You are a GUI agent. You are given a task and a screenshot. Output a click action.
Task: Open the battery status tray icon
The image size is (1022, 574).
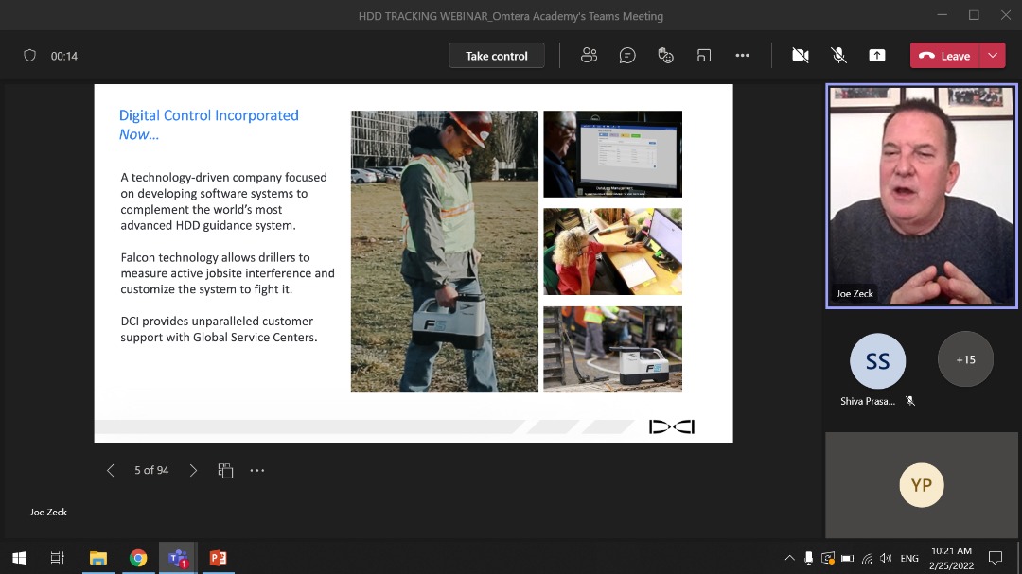847,558
